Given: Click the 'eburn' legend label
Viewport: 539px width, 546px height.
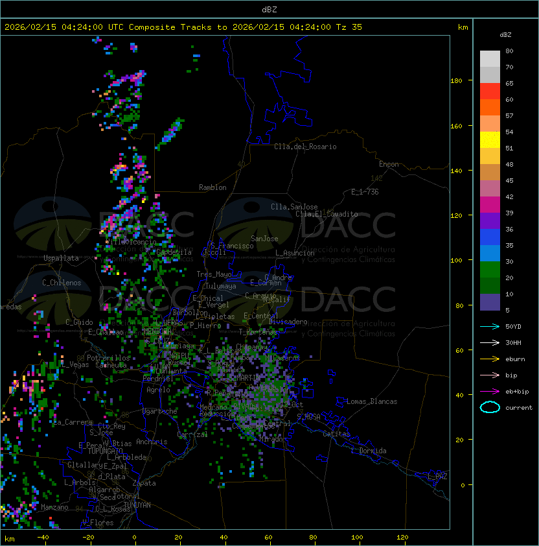Looking at the screenshot, I should [515, 359].
